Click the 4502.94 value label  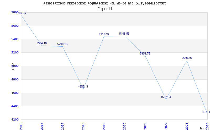pyautogui.click(x=166, y=97)
